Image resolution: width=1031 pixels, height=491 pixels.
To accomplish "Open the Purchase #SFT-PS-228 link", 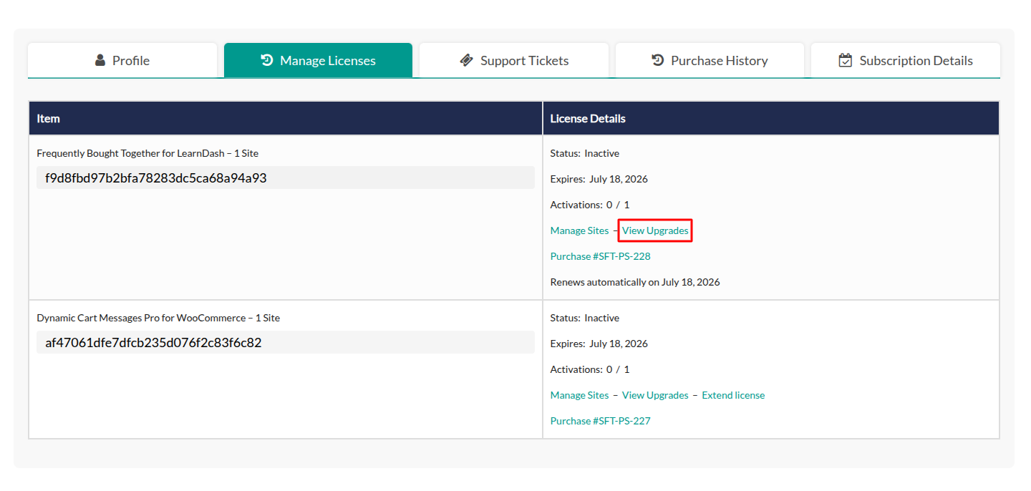I will (x=600, y=256).
